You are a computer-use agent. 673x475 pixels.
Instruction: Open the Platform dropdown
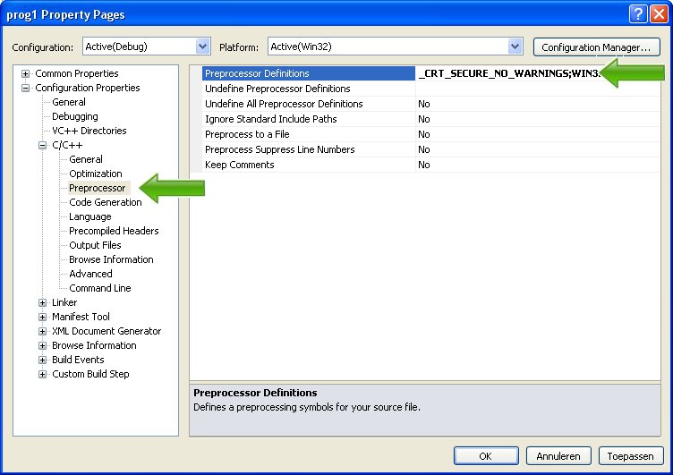click(x=515, y=46)
